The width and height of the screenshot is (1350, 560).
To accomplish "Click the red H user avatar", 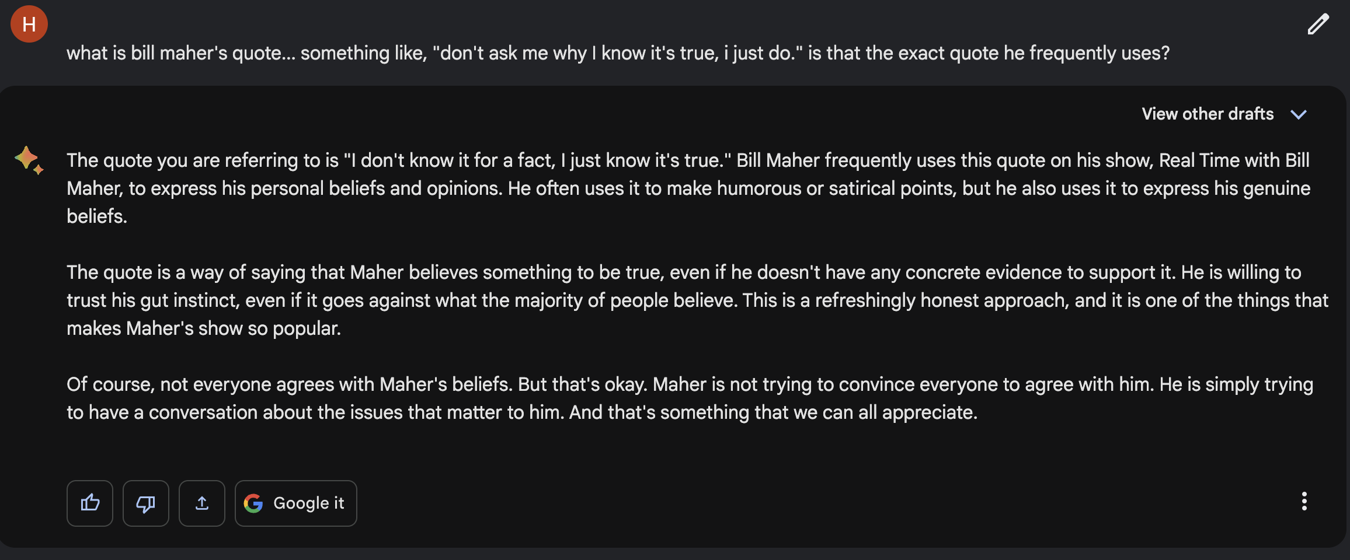I will click(x=29, y=24).
